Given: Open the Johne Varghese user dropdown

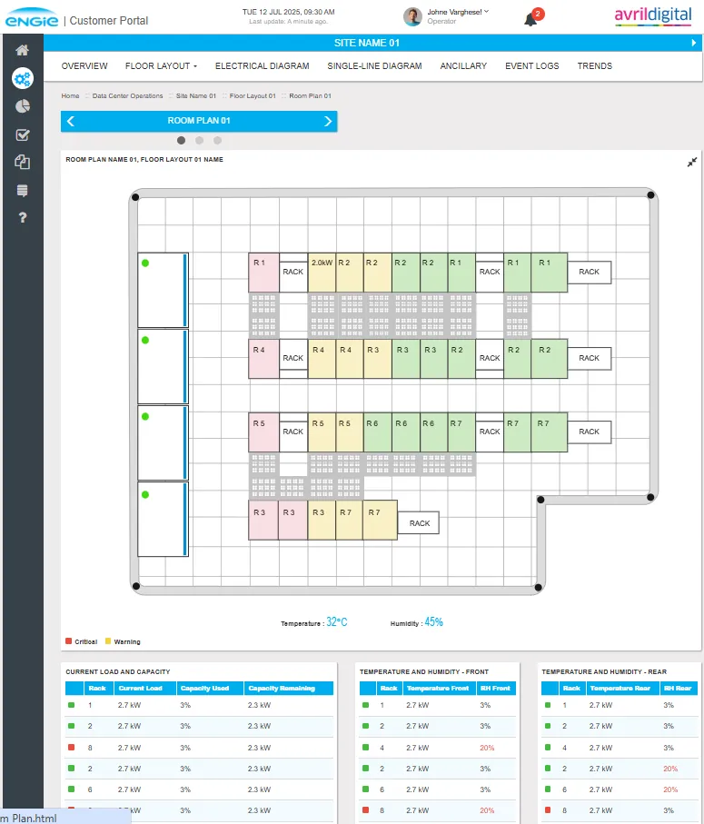Looking at the screenshot, I should coord(458,12).
